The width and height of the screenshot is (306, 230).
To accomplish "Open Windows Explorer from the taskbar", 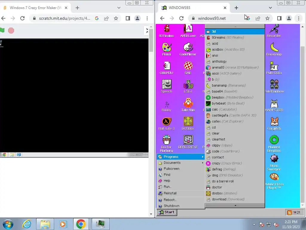I will (45, 224).
